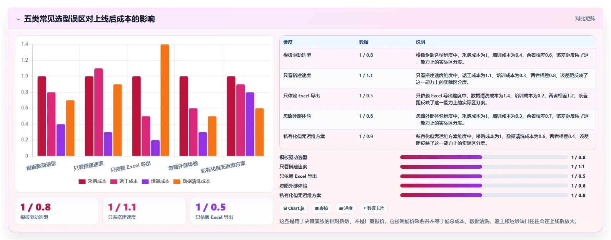Click the 数据 column header
This screenshot has width=611, height=240.
pos(364,42)
